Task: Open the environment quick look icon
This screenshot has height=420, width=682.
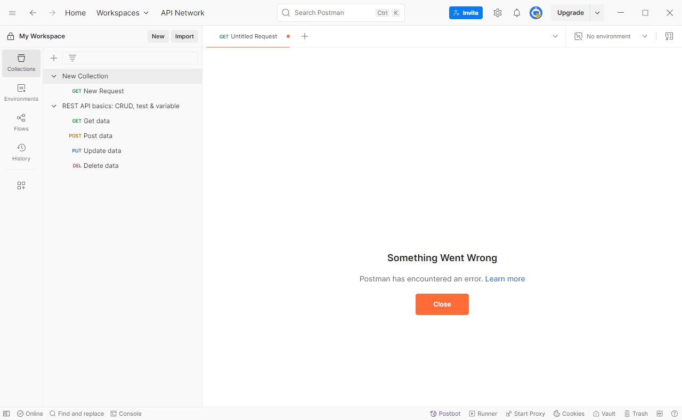Action: [669, 36]
